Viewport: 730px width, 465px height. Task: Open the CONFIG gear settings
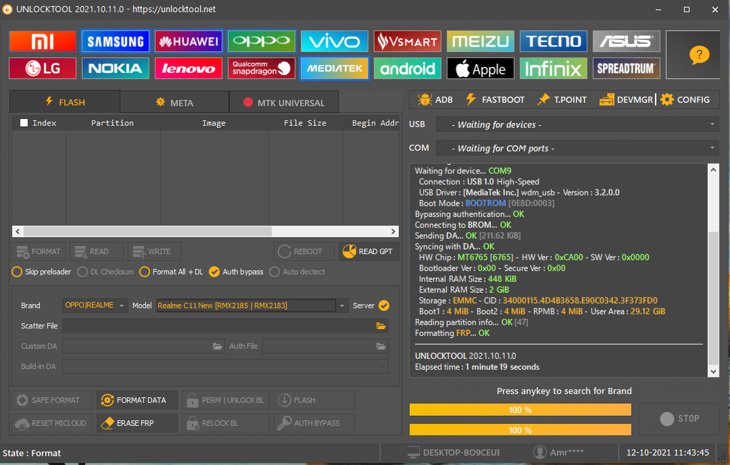click(x=685, y=99)
